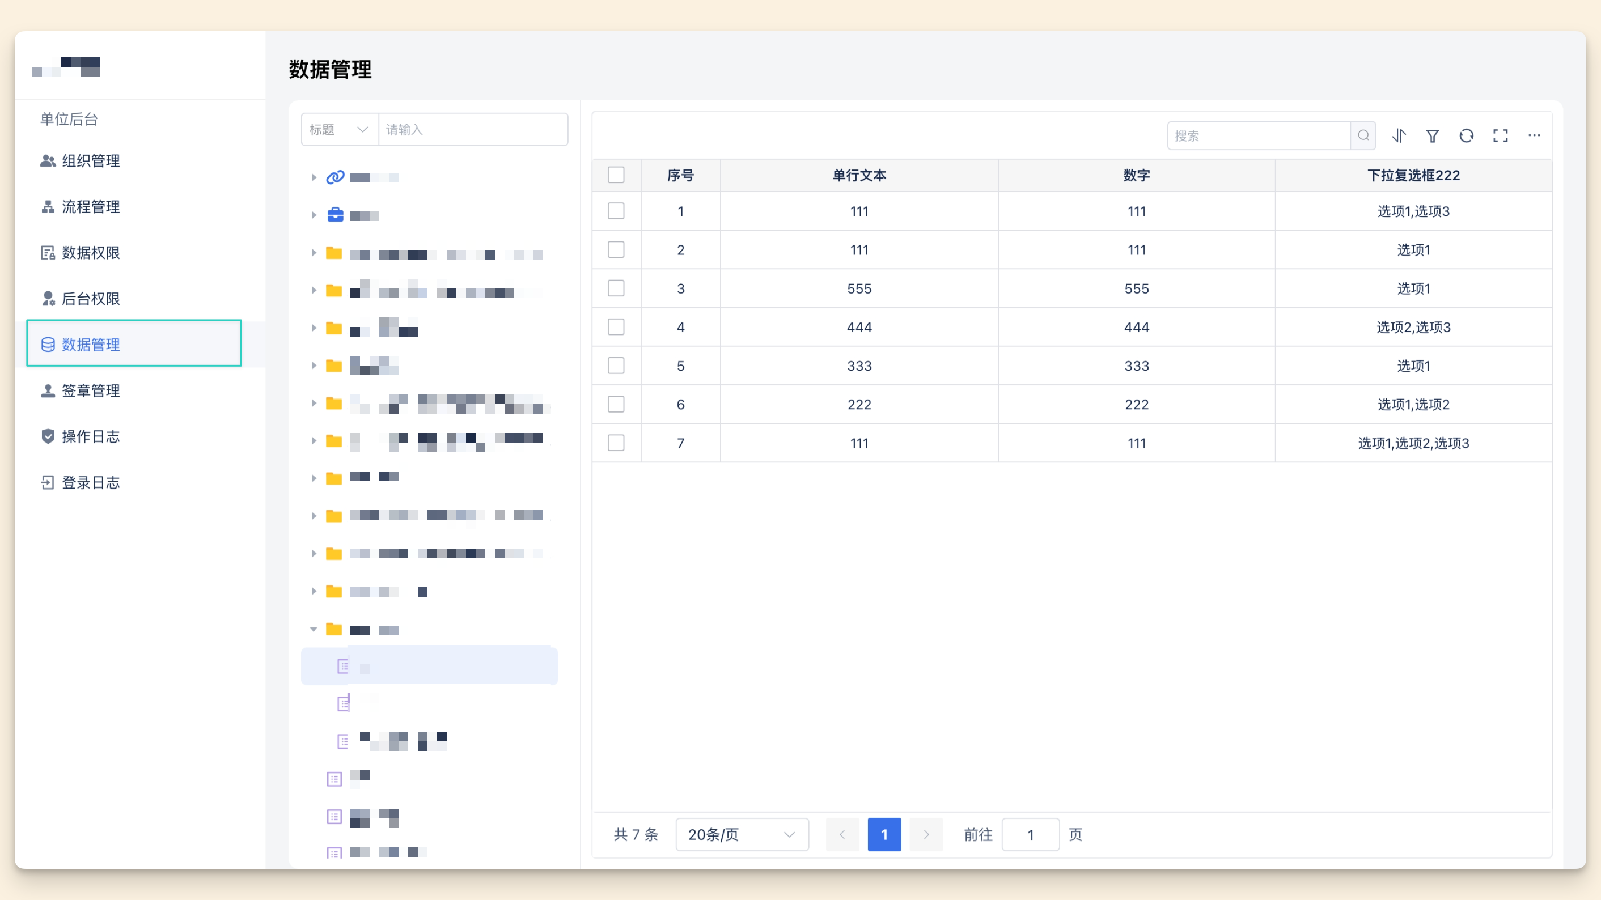Image resolution: width=1601 pixels, height=900 pixels.
Task: Click the next page arrow button
Action: (x=926, y=834)
